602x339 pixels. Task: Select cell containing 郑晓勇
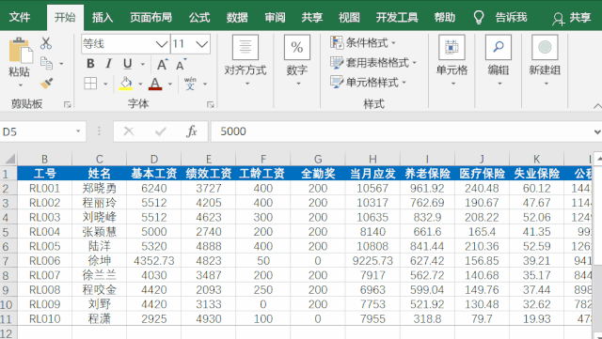pos(99,189)
